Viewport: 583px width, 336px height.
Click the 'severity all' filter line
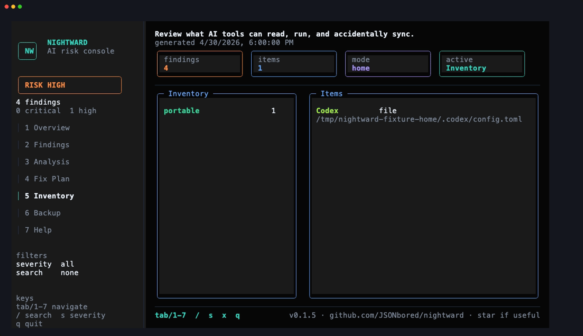pyautogui.click(x=45, y=264)
